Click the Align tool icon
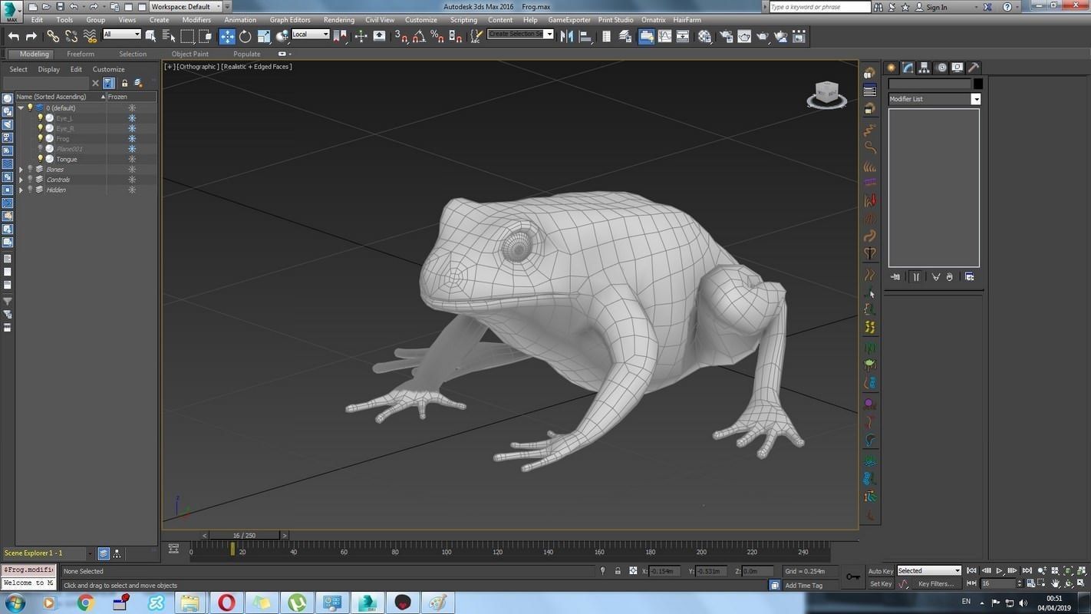 click(x=586, y=36)
